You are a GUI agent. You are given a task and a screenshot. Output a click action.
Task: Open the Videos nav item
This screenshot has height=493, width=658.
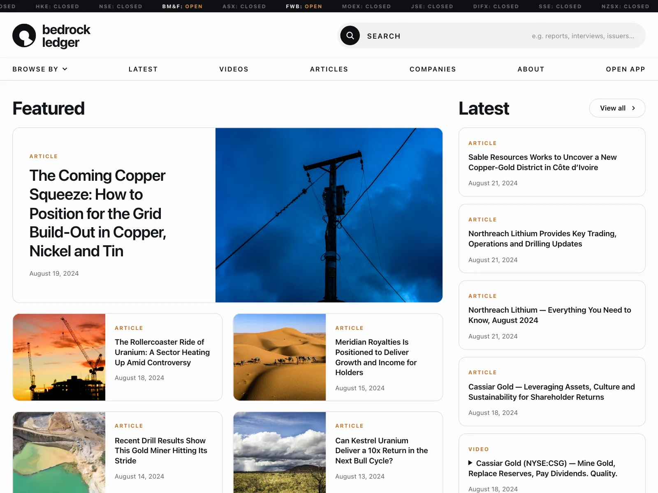pyautogui.click(x=234, y=69)
